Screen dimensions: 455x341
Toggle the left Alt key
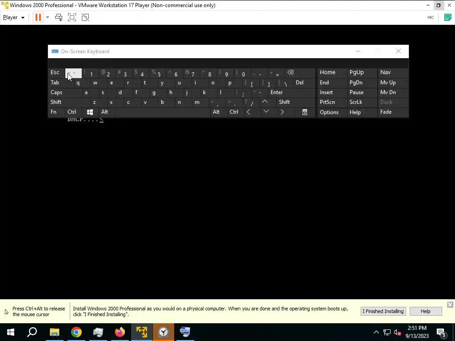[x=107, y=112]
